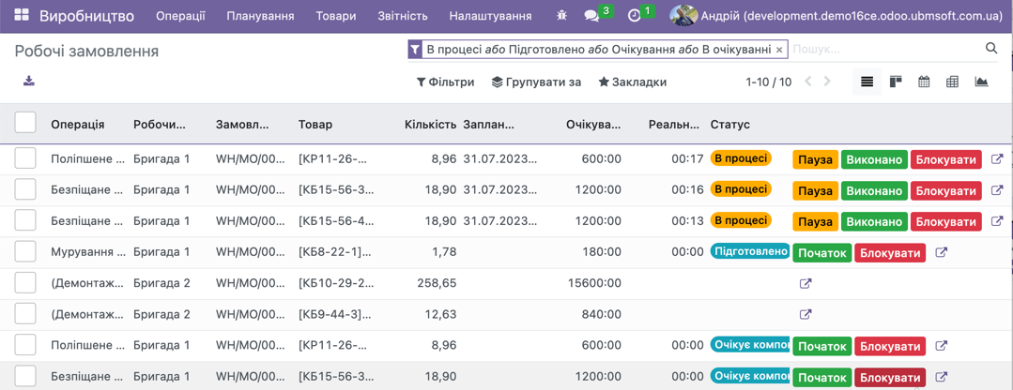Switch to kanban view

(896, 82)
